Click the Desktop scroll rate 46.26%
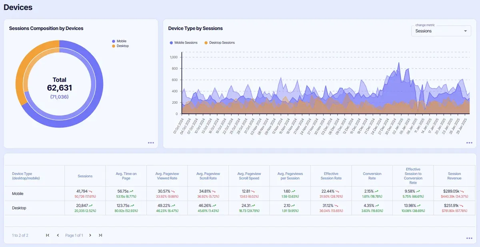Image resolution: width=480 pixels, height=247 pixels. pyautogui.click(x=205, y=206)
